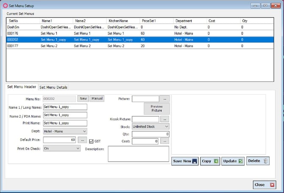The height and width of the screenshot is (193, 284).
Task: Click the green plus icon on Copy
Action: (x=216, y=161)
